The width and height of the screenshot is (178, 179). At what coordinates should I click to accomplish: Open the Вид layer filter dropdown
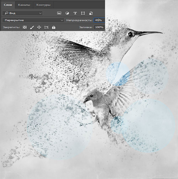22,13
